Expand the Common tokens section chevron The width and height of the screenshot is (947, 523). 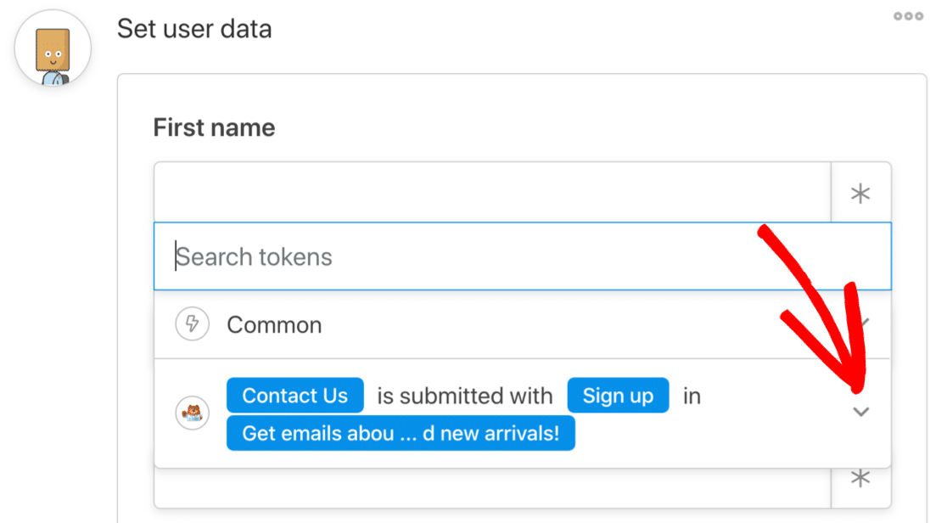[864, 323]
